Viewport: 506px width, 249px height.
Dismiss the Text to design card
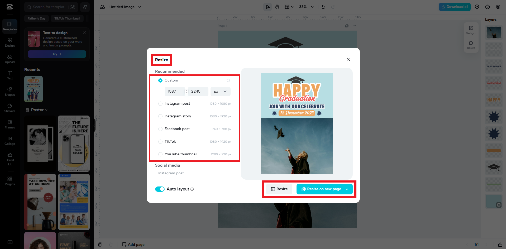84,33
